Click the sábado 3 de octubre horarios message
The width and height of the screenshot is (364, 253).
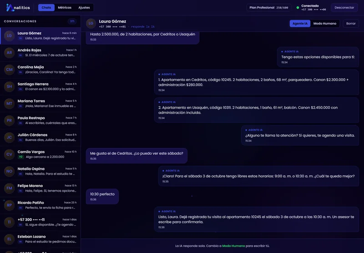point(258,176)
